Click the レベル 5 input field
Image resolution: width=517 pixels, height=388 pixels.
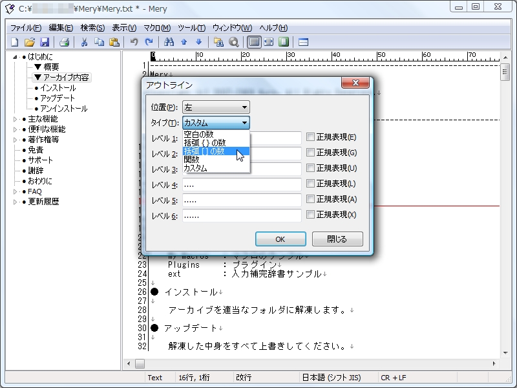(x=242, y=200)
